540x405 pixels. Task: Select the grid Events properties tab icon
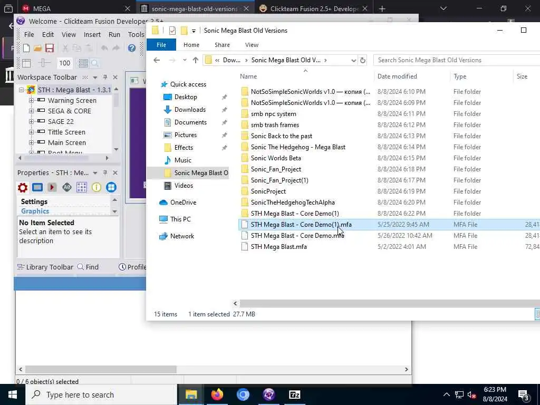(x=82, y=187)
